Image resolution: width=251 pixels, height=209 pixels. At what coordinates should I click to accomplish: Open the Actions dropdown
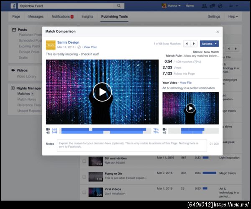(209, 44)
